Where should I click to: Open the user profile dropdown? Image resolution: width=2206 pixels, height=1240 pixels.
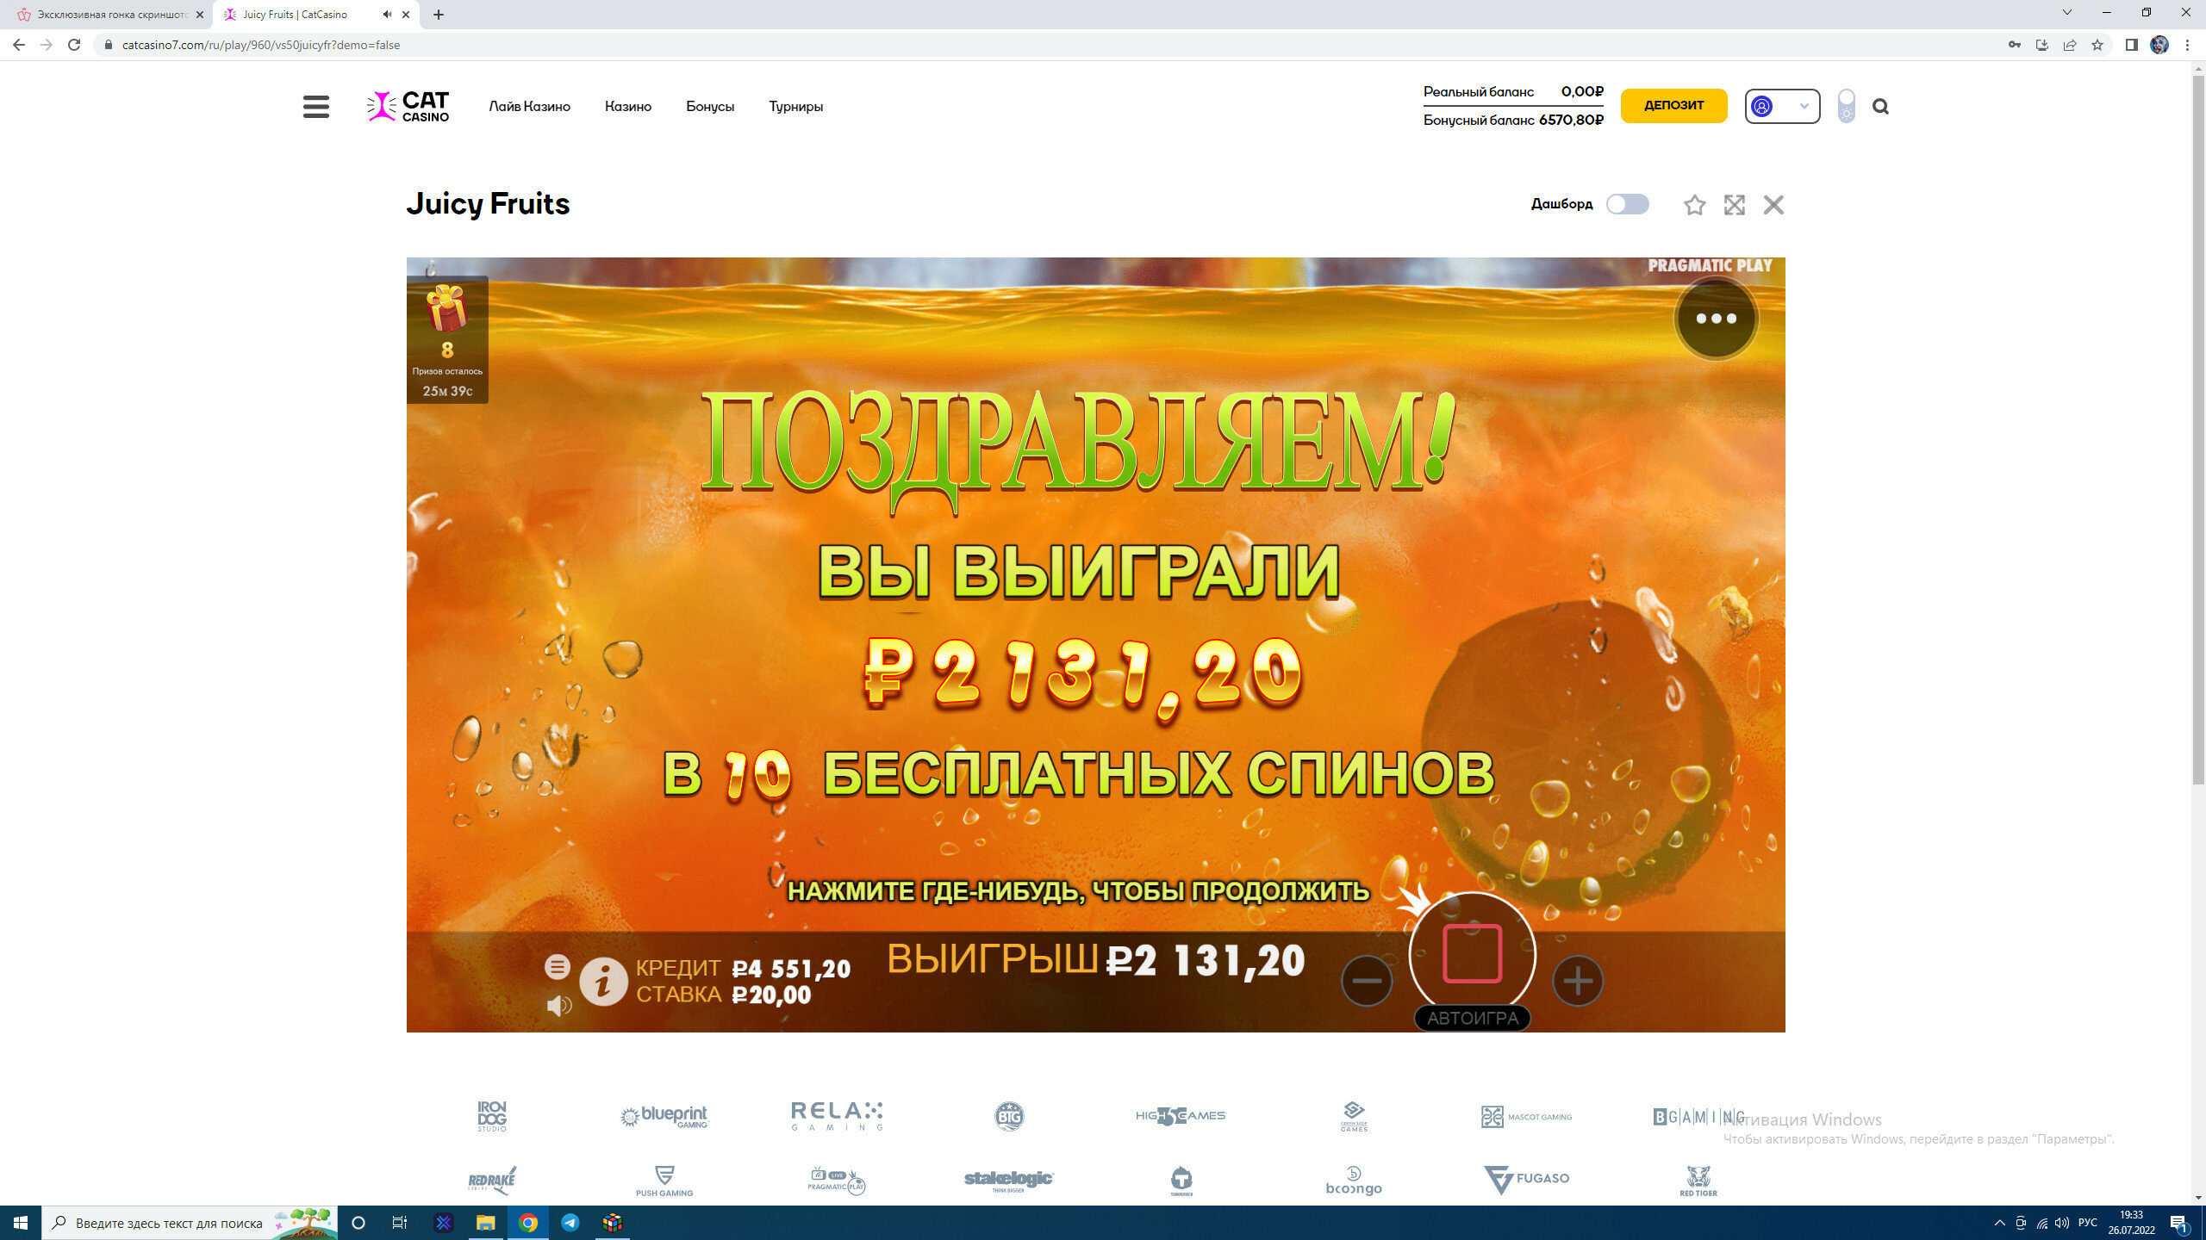[1782, 106]
